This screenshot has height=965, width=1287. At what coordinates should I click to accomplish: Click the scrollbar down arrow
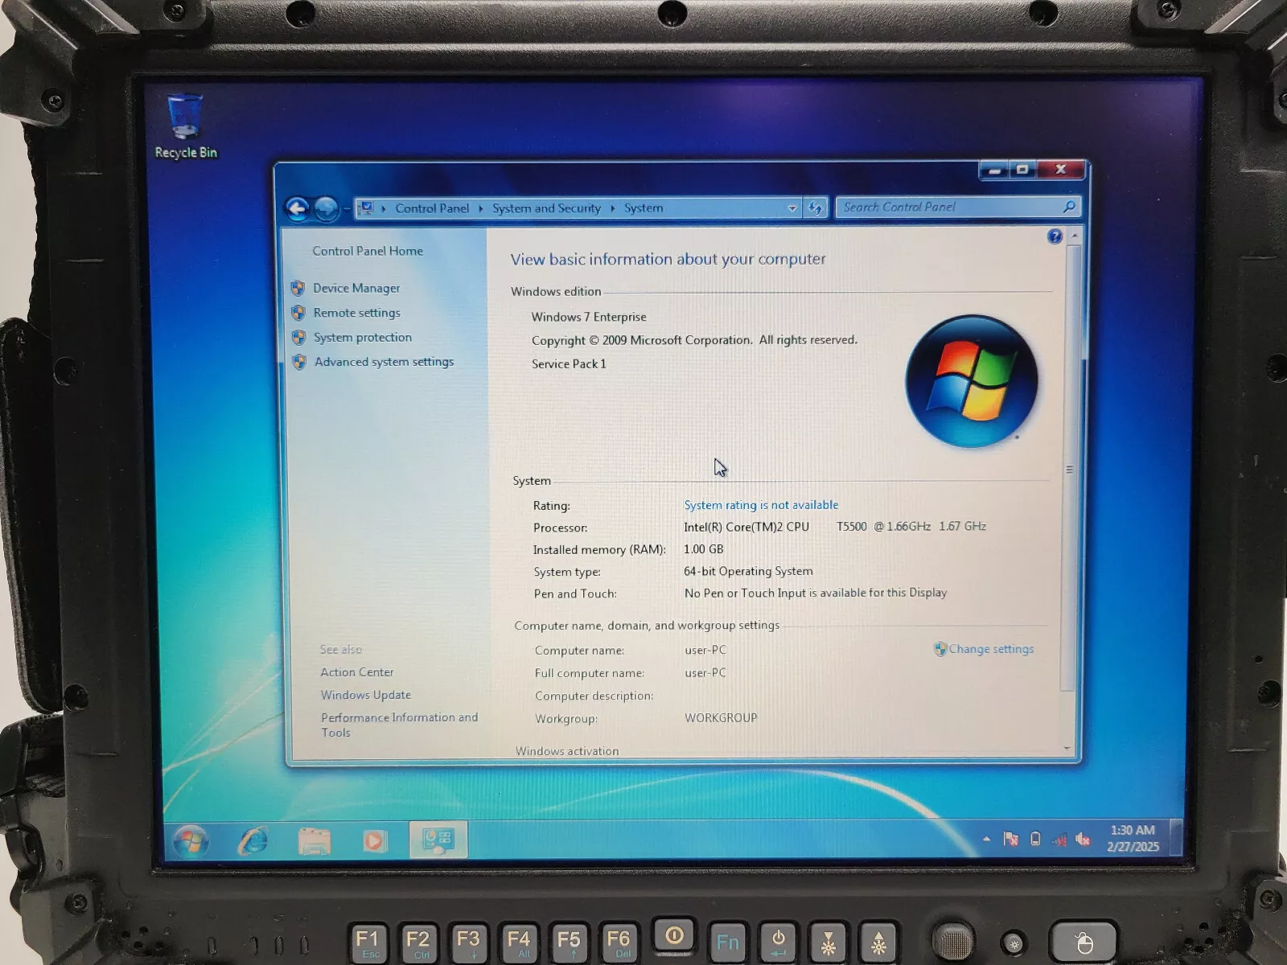coord(1067,749)
